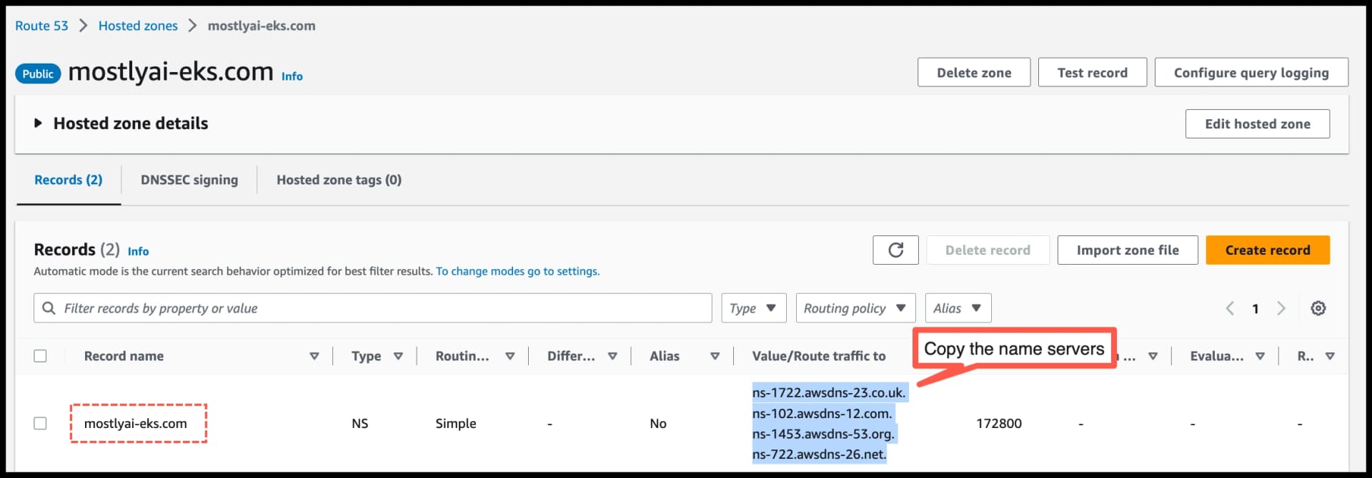This screenshot has width=1372, height=478.
Task: Click name server ns-722.awsdns-26.net.
Action: coord(819,454)
